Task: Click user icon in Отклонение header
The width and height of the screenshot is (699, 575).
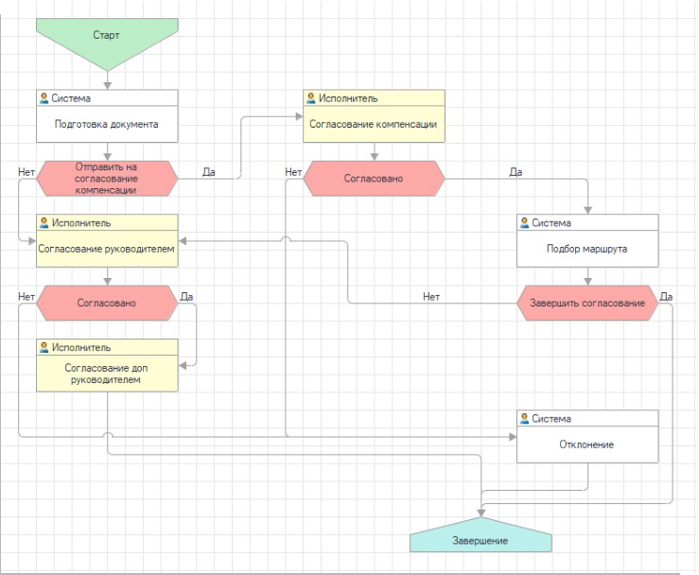Action: click(524, 419)
